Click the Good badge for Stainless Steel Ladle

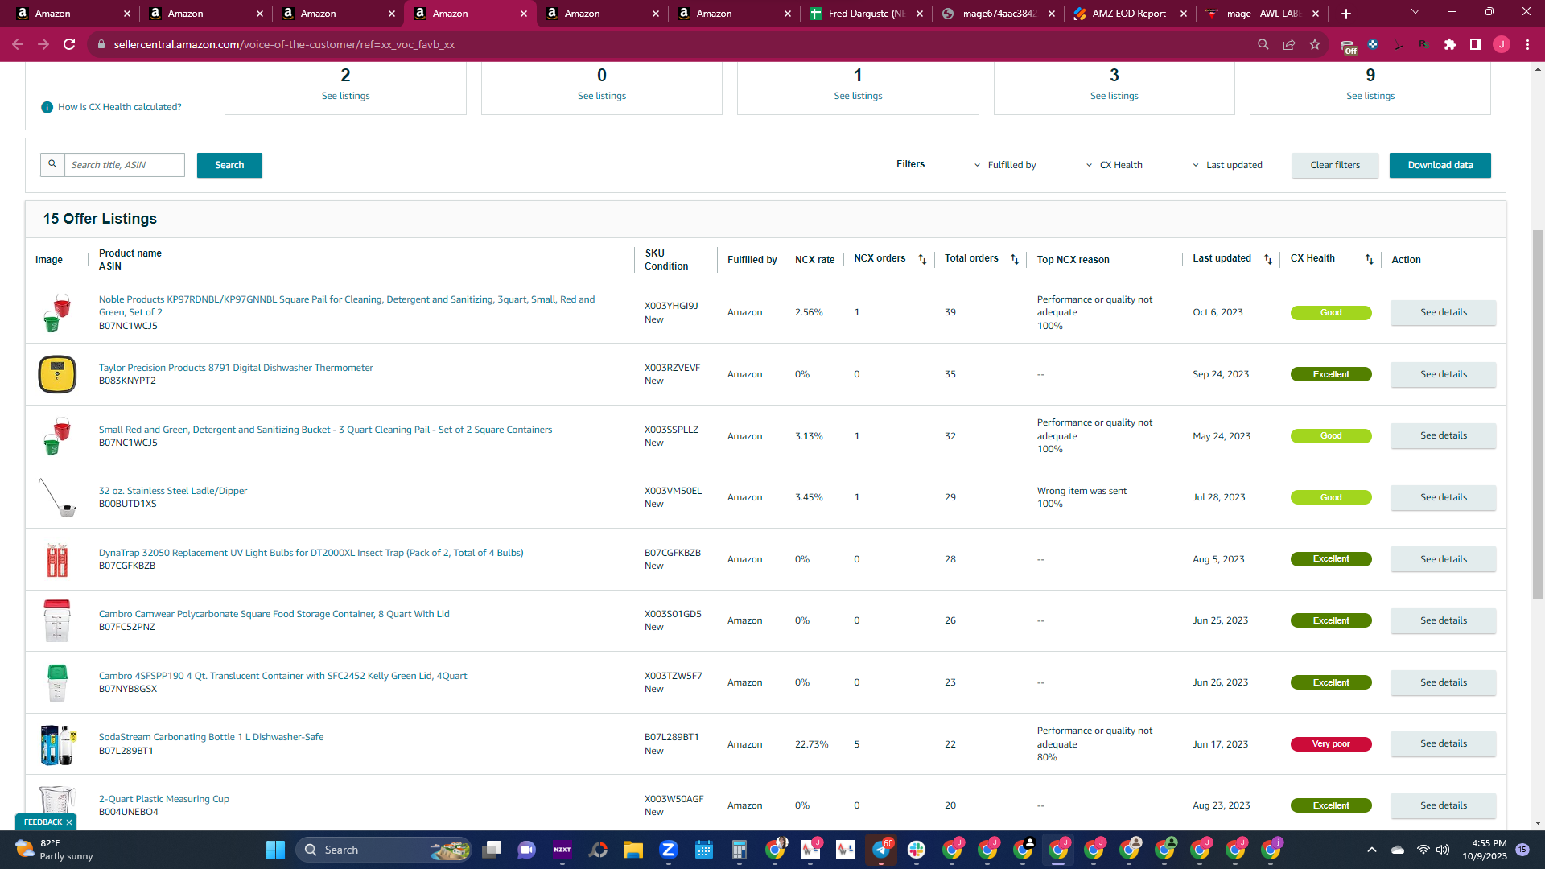tap(1331, 497)
